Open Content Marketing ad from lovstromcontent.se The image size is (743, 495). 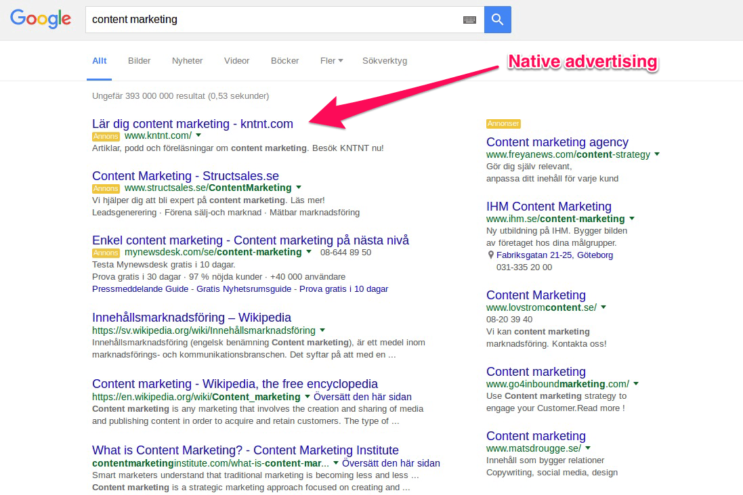536,295
